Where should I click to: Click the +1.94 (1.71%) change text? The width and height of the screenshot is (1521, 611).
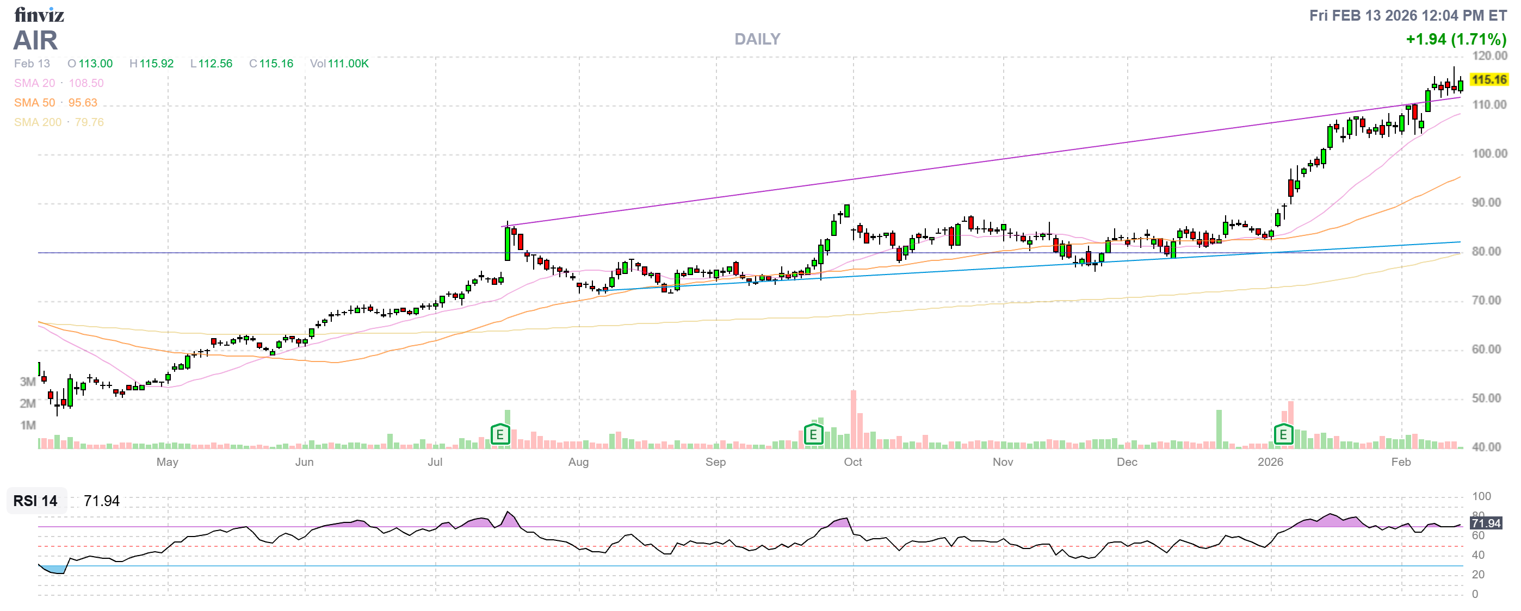click(x=1456, y=40)
